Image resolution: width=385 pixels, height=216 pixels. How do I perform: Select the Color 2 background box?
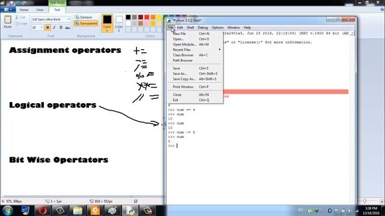pyautogui.click(x=119, y=23)
